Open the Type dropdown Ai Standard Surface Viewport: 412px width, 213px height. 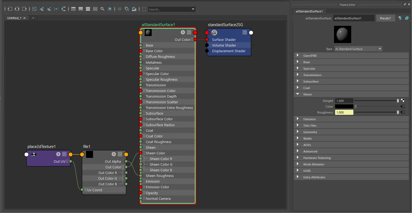(358, 49)
